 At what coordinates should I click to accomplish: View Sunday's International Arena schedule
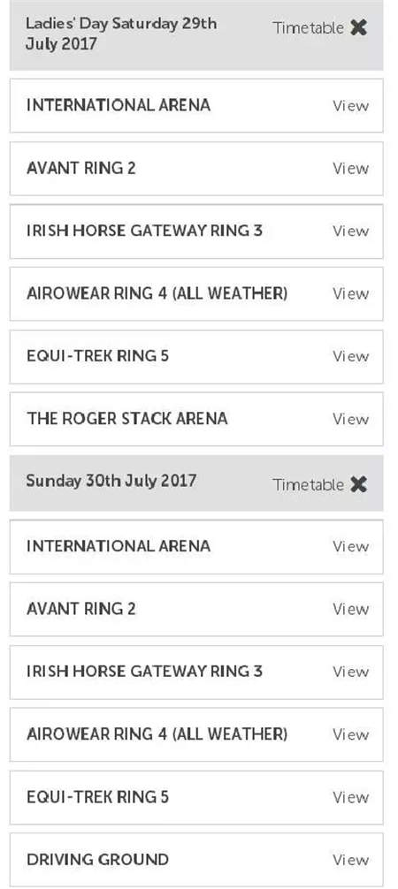point(350,546)
